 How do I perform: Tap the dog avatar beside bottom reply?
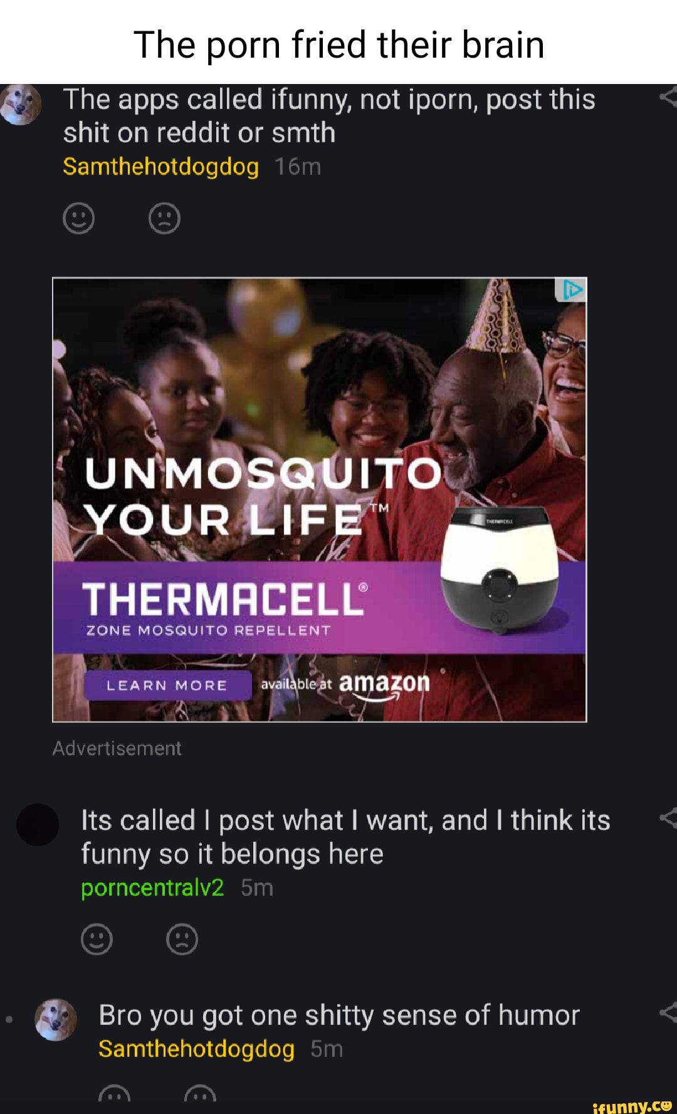point(55,1019)
